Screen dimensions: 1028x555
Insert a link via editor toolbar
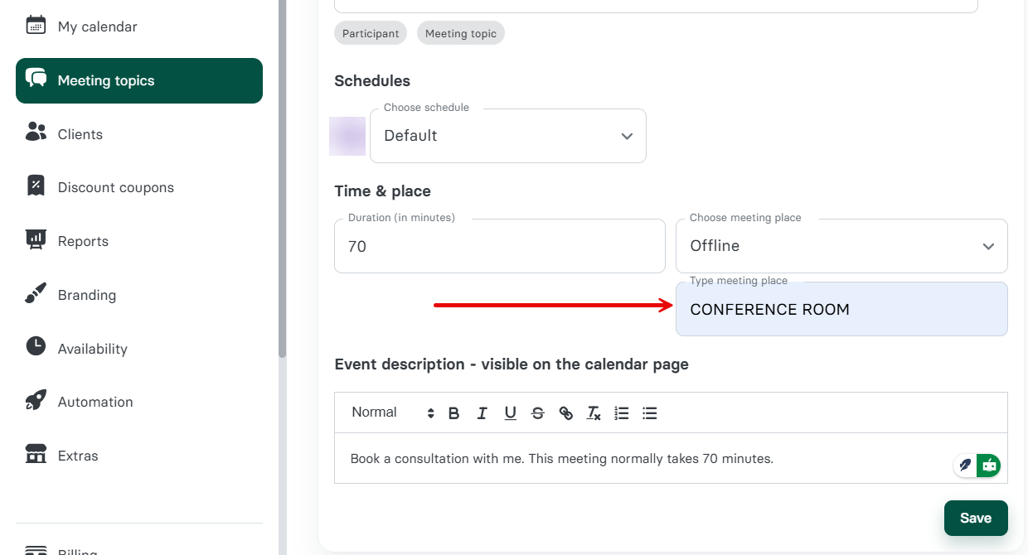pyautogui.click(x=566, y=413)
